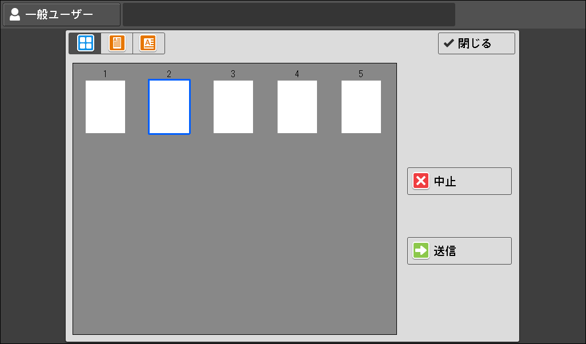Click the green arrow send icon
This screenshot has height=344, width=586.
pos(421,251)
